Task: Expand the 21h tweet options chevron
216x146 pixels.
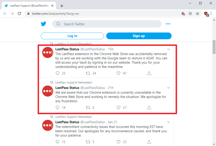Action: coord(168,88)
